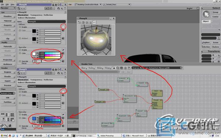Tick the Diffuse Enable checkbox in Phong30
The width and height of the screenshot is (221, 138).
point(63,27)
